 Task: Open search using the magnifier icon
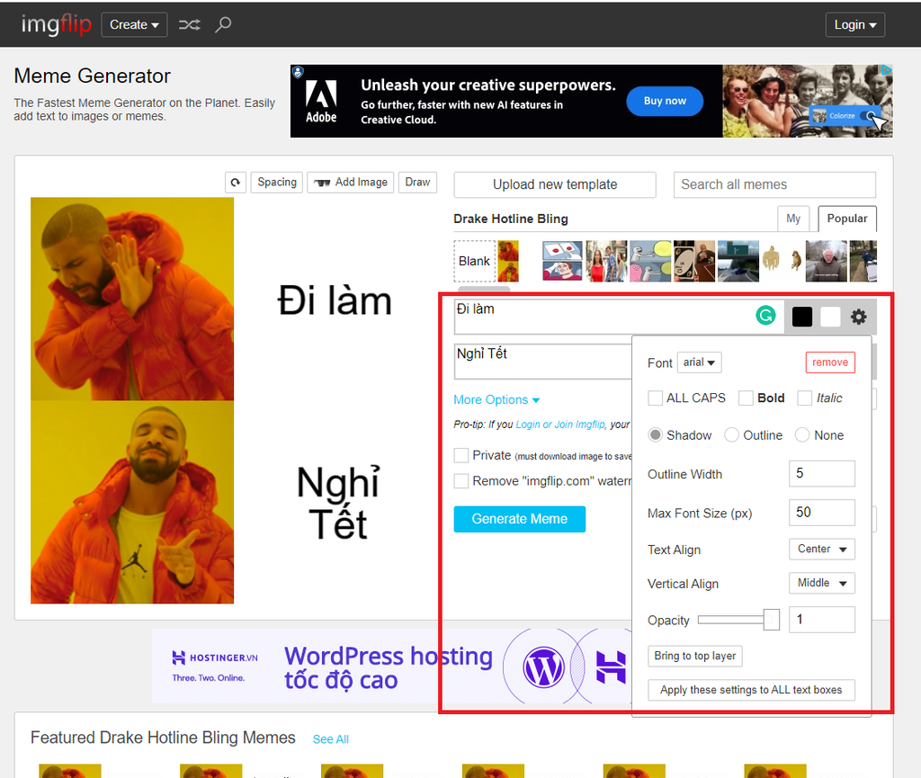pyautogui.click(x=222, y=24)
